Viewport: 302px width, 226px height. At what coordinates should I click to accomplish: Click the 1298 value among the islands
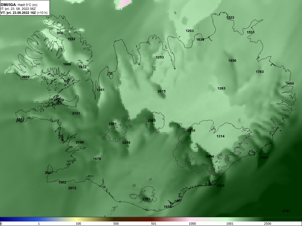click(60, 100)
